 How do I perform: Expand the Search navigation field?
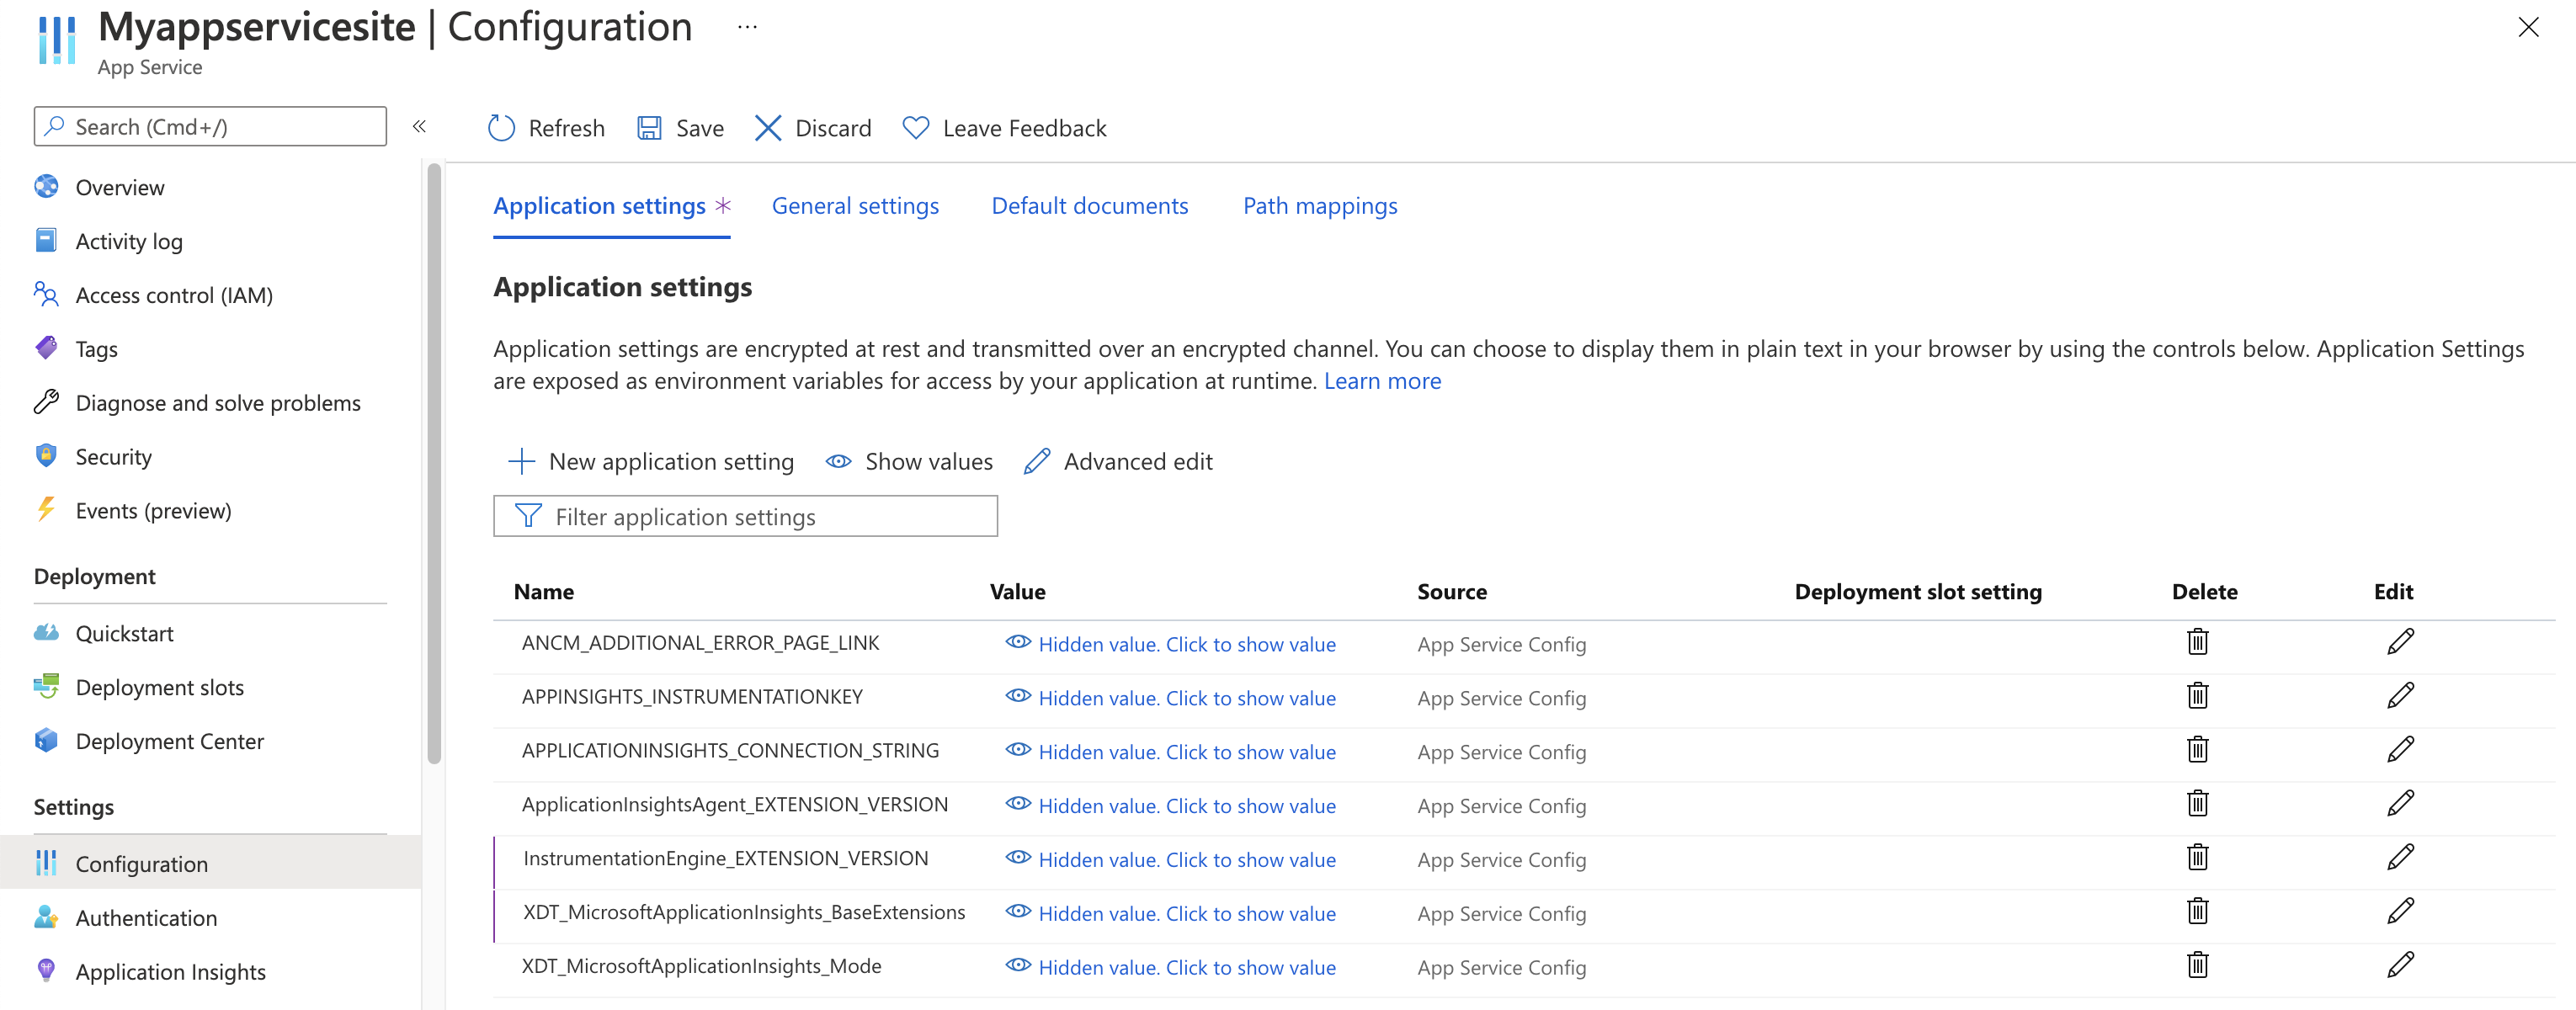tap(421, 126)
